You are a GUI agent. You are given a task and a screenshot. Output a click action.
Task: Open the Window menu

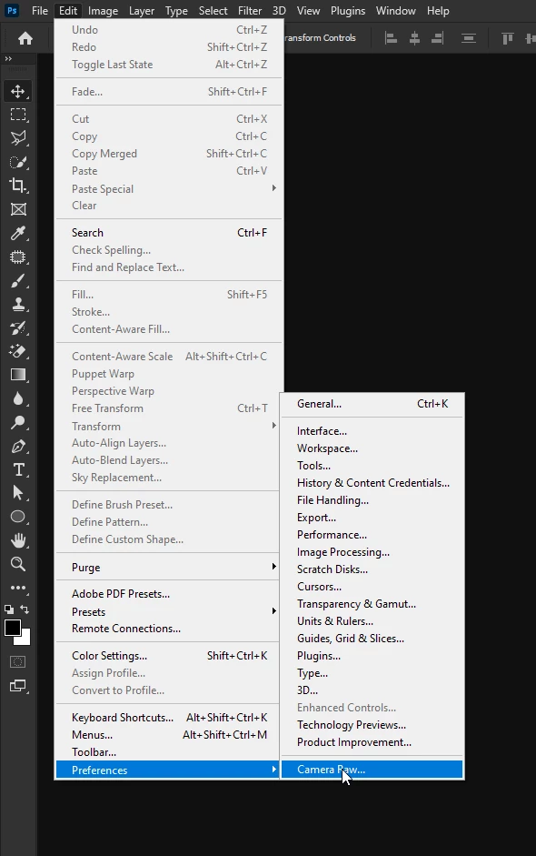pyautogui.click(x=396, y=11)
